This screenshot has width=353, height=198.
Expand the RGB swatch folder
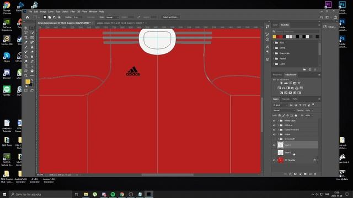pyautogui.click(x=274, y=42)
